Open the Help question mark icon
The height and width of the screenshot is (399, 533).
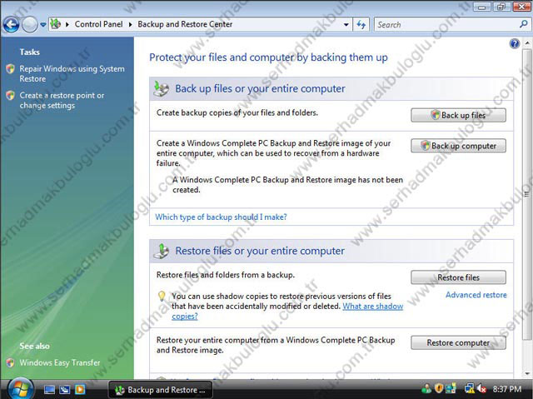(515, 43)
